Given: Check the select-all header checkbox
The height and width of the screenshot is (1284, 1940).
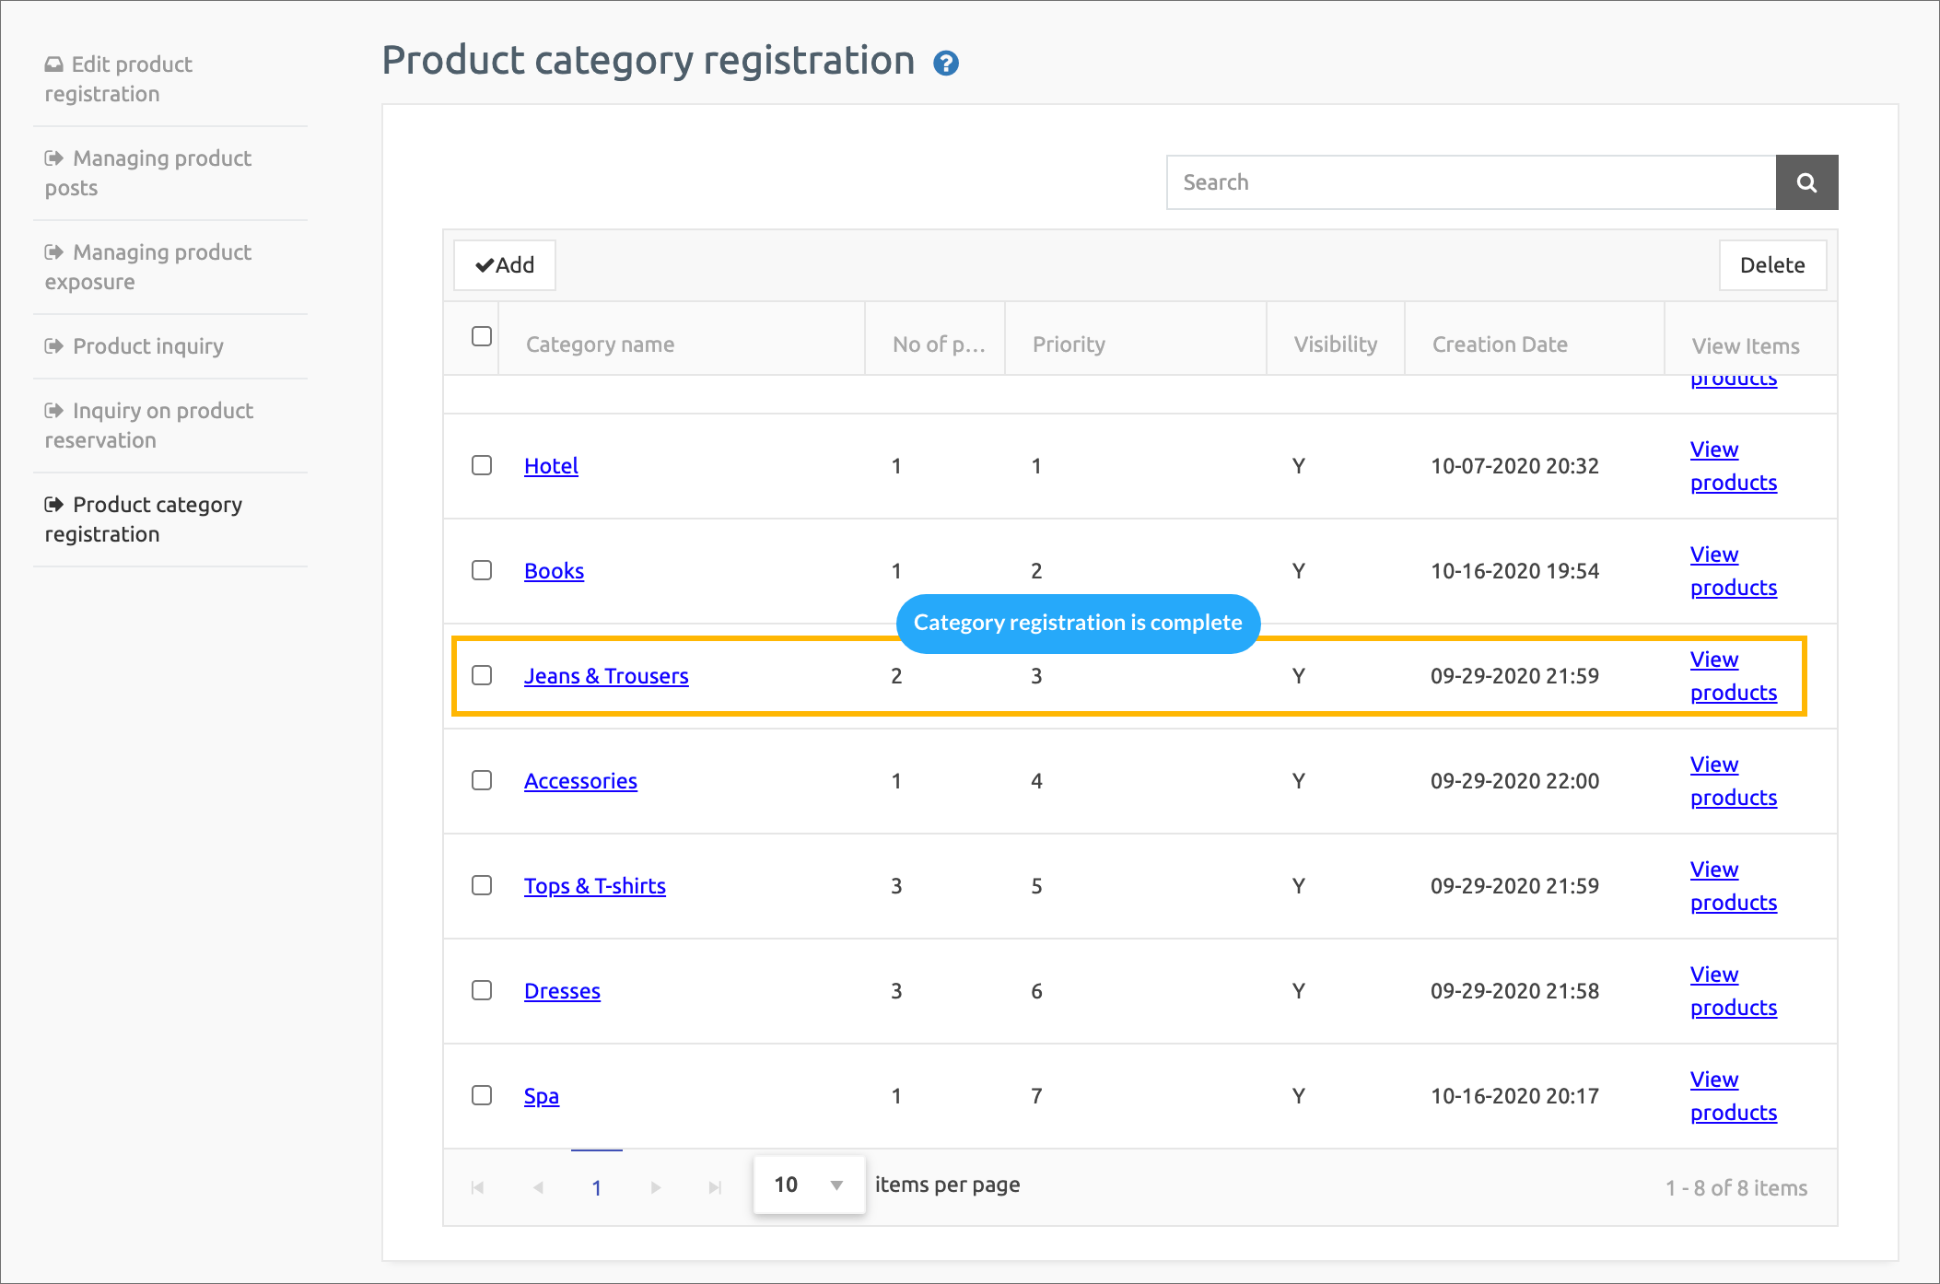Looking at the screenshot, I should pyautogui.click(x=482, y=336).
